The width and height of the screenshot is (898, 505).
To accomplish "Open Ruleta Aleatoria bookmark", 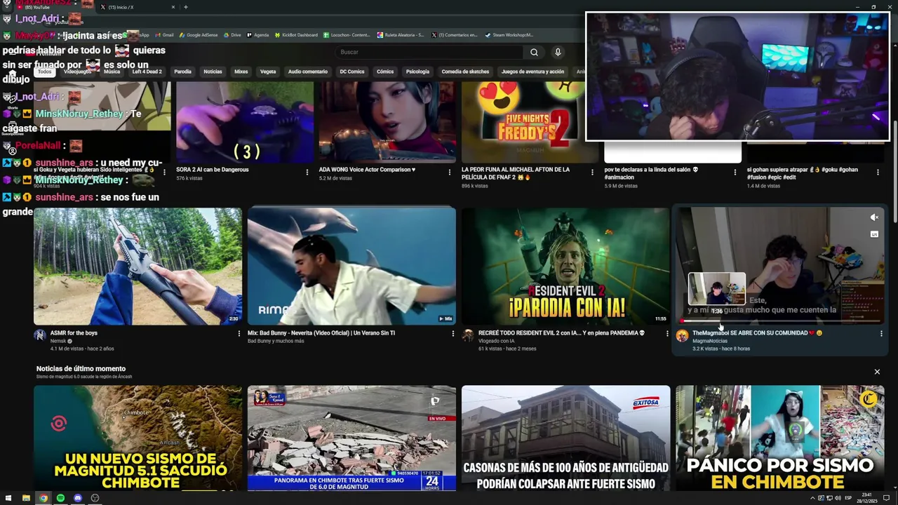I will pyautogui.click(x=400, y=35).
